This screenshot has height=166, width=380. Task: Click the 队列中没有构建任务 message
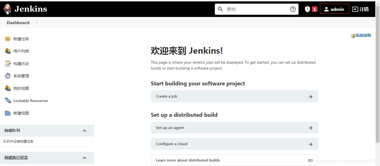[x=18, y=141]
